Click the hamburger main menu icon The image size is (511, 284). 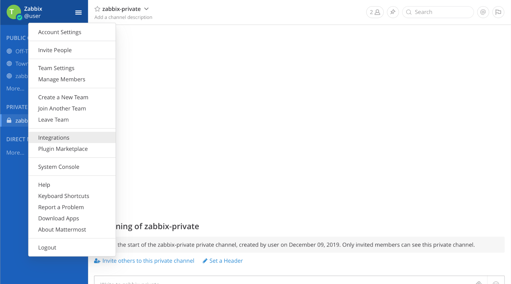click(x=78, y=12)
